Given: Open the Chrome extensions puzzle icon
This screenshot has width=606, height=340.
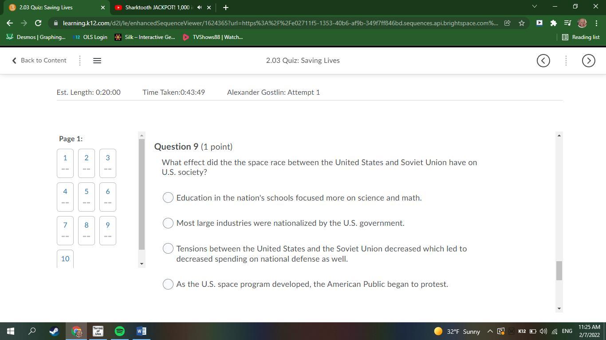Looking at the screenshot, I should [553, 23].
